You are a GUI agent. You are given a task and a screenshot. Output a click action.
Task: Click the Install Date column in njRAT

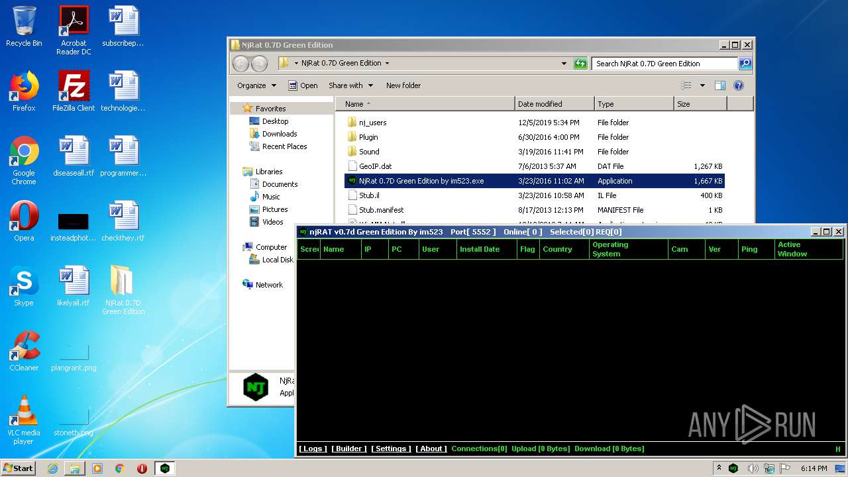(x=487, y=249)
